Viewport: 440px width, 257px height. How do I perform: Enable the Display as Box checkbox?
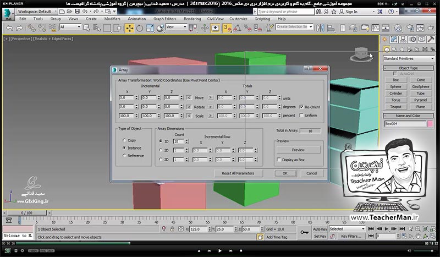(x=279, y=160)
